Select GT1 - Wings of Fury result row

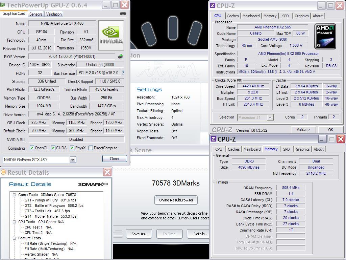click(x=50, y=200)
